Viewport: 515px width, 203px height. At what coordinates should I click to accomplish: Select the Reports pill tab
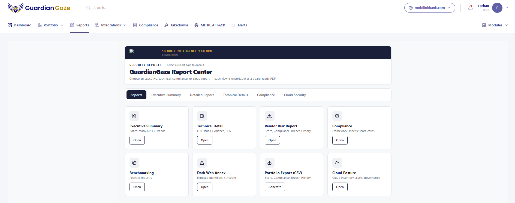[x=136, y=95]
